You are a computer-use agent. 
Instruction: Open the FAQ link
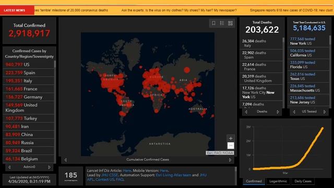(x=120, y=180)
